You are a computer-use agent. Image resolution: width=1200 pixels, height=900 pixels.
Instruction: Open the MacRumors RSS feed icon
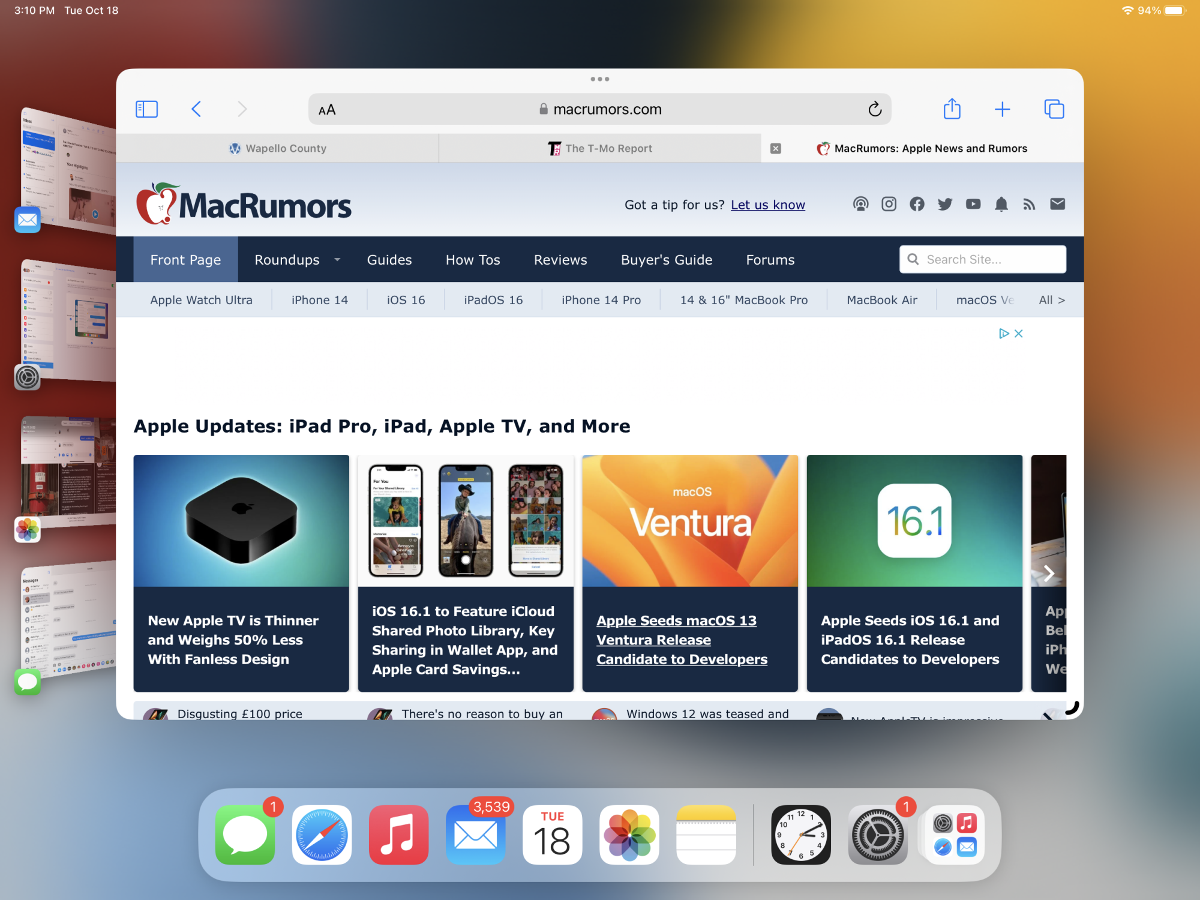(x=1030, y=205)
